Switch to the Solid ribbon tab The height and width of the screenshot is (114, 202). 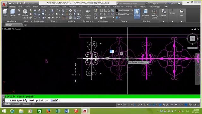coord(20,7)
